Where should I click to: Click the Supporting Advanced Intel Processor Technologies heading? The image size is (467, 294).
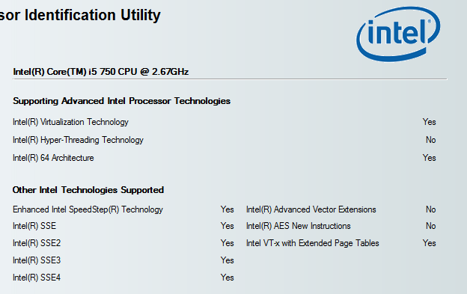121,101
